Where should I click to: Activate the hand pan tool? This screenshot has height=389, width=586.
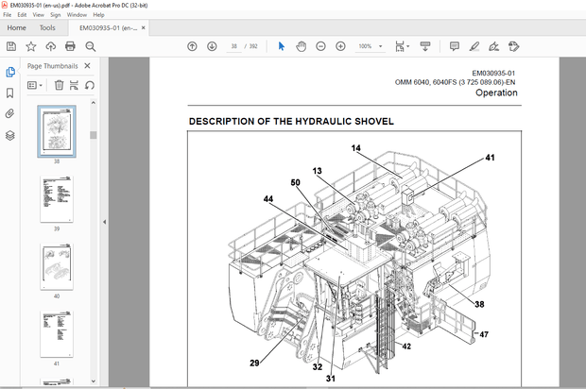[302, 46]
